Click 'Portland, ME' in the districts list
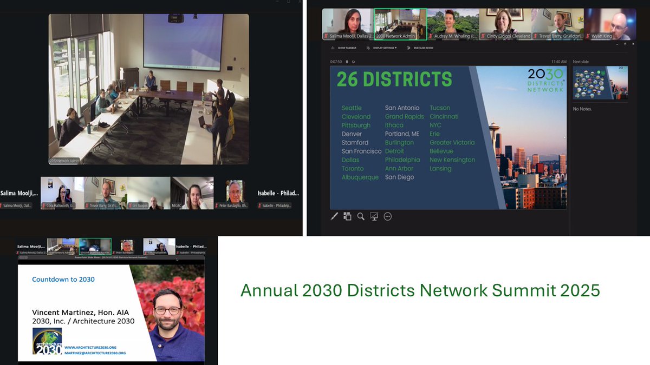The image size is (650, 365). 402,134
